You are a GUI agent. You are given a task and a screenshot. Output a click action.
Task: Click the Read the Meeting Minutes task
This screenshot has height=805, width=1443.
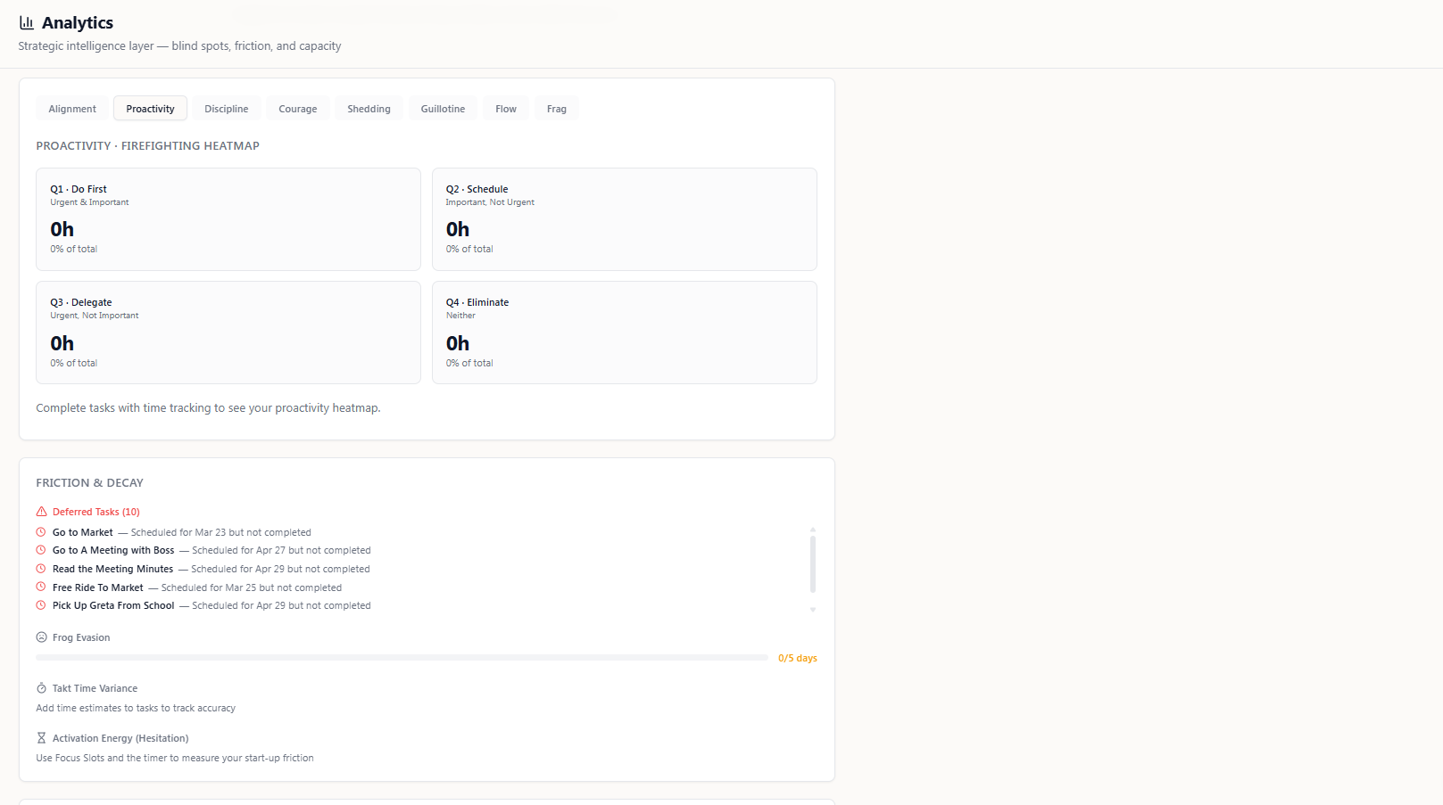(x=112, y=569)
